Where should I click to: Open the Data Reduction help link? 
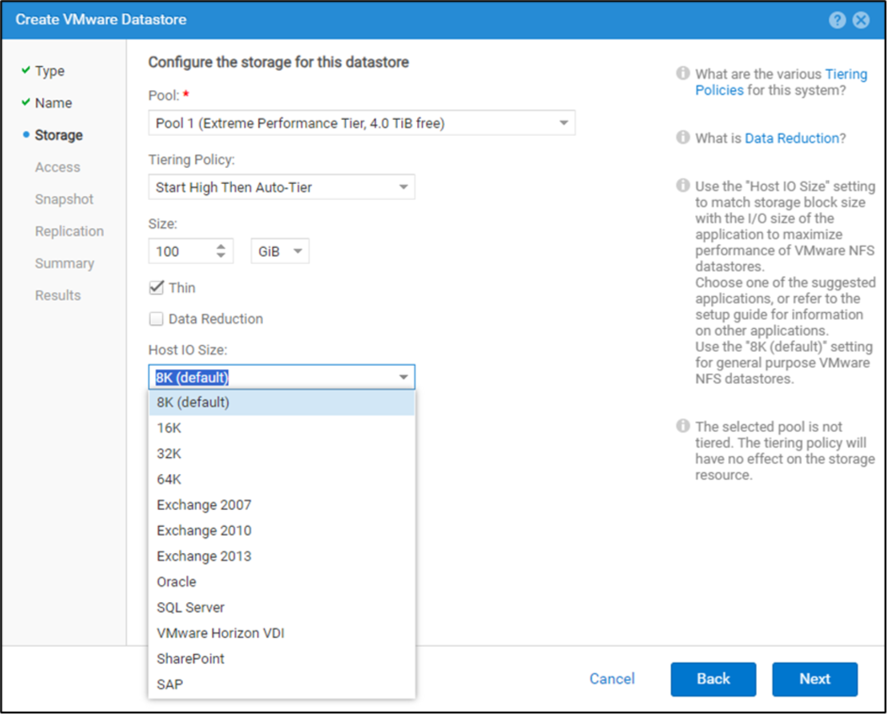pyautogui.click(x=792, y=138)
